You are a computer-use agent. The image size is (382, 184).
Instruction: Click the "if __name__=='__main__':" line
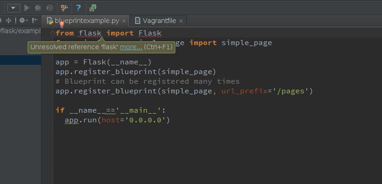click(x=111, y=110)
